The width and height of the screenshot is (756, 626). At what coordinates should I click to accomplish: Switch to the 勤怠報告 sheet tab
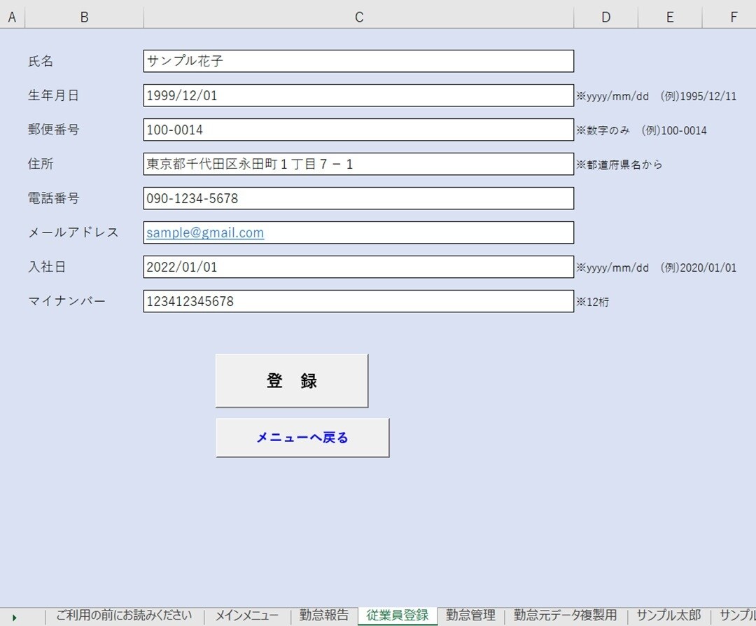pyautogui.click(x=323, y=615)
